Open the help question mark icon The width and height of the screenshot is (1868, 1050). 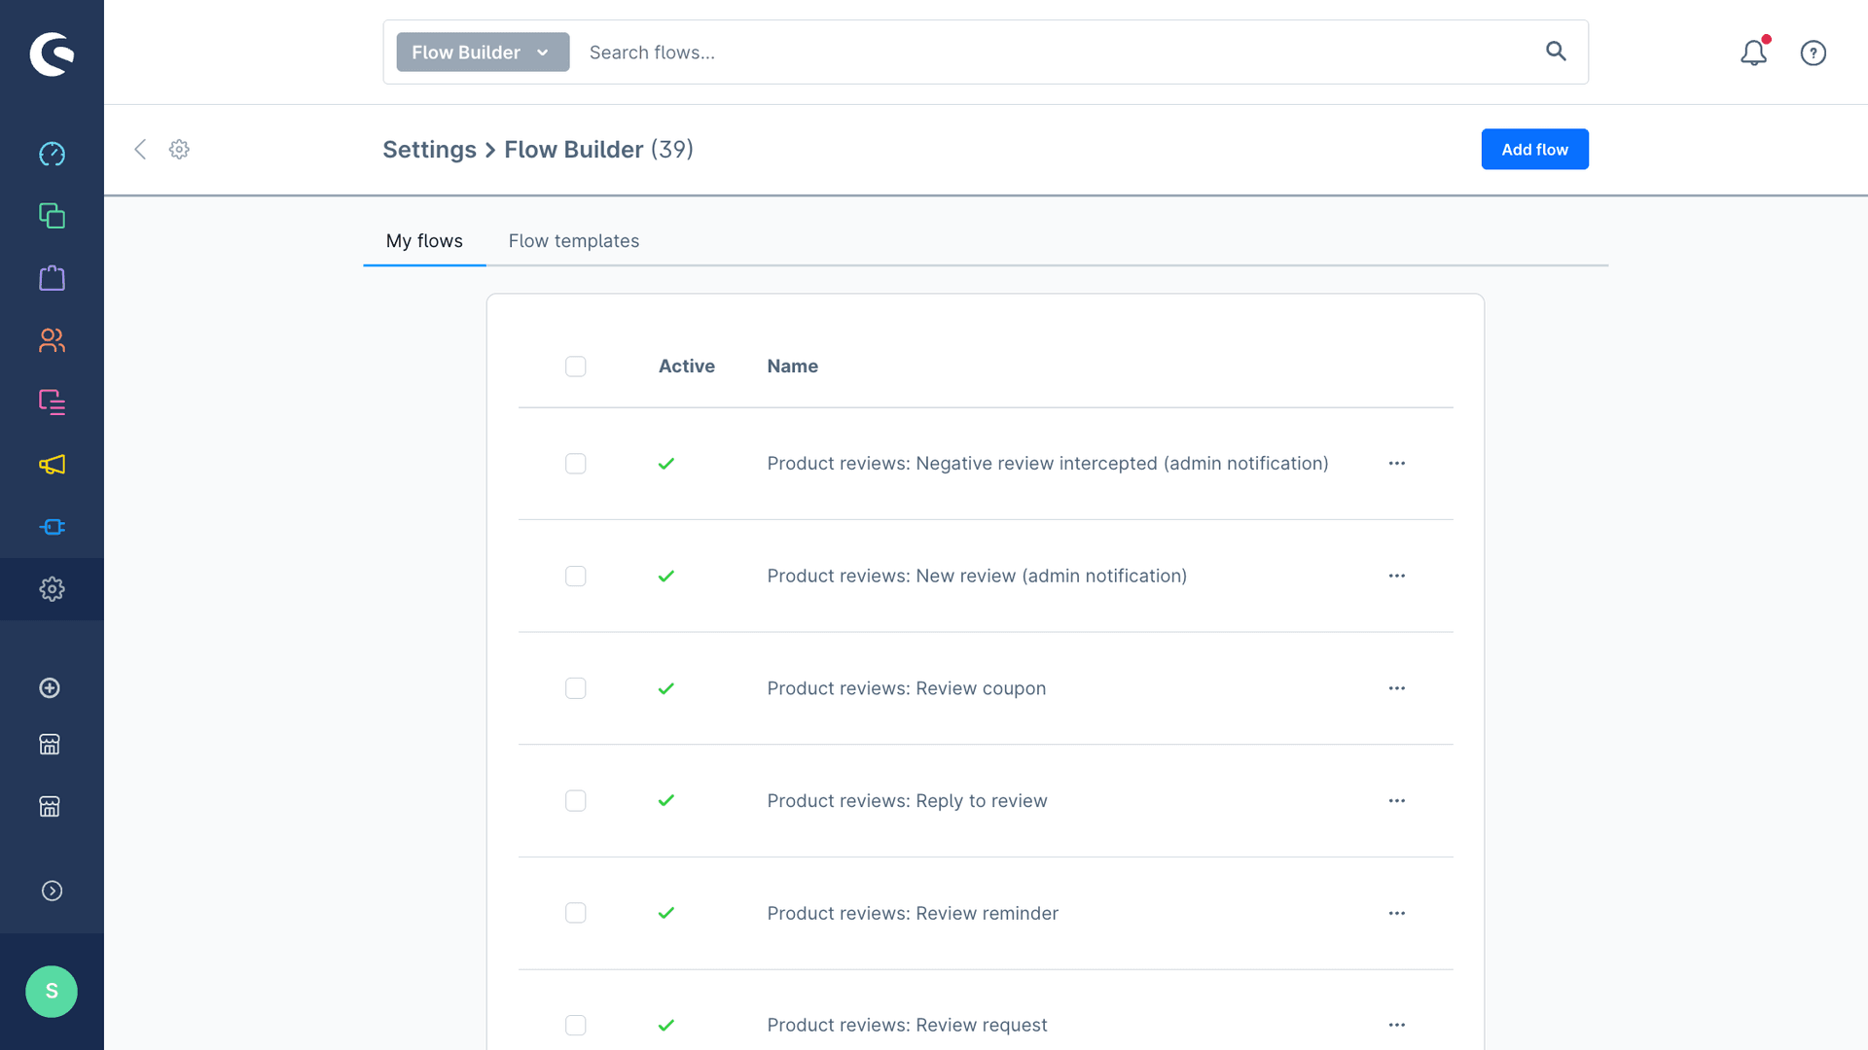point(1813,52)
